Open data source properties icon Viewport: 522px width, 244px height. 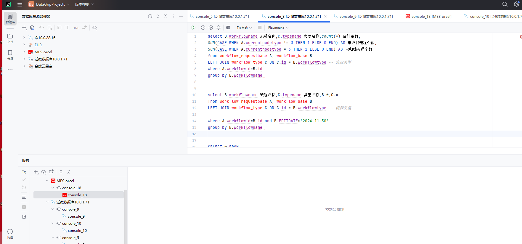coord(32,28)
